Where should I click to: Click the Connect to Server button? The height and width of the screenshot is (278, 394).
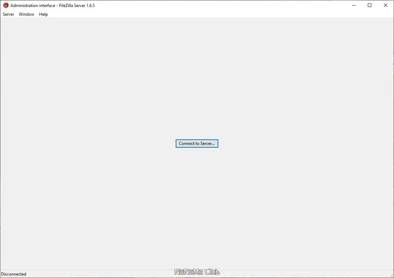[x=197, y=144]
